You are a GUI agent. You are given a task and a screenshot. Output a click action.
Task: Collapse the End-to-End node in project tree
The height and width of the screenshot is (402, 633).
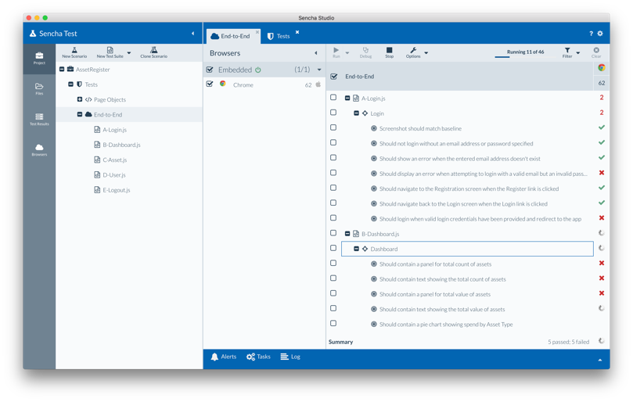click(80, 114)
